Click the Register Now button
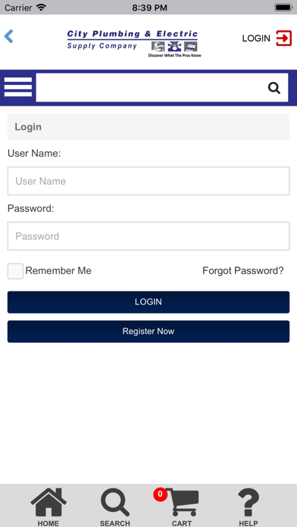 (148, 332)
